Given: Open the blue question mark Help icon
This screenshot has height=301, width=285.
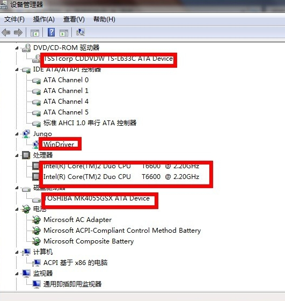Looking at the screenshot, I should (x=51, y=32).
